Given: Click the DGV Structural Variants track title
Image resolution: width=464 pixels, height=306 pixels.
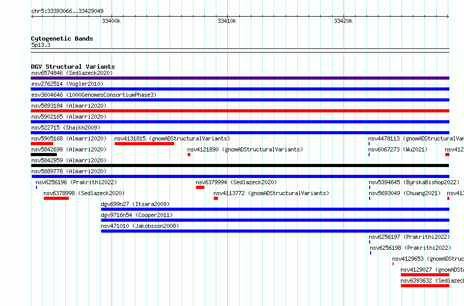Looking at the screenshot, I should point(73,67).
